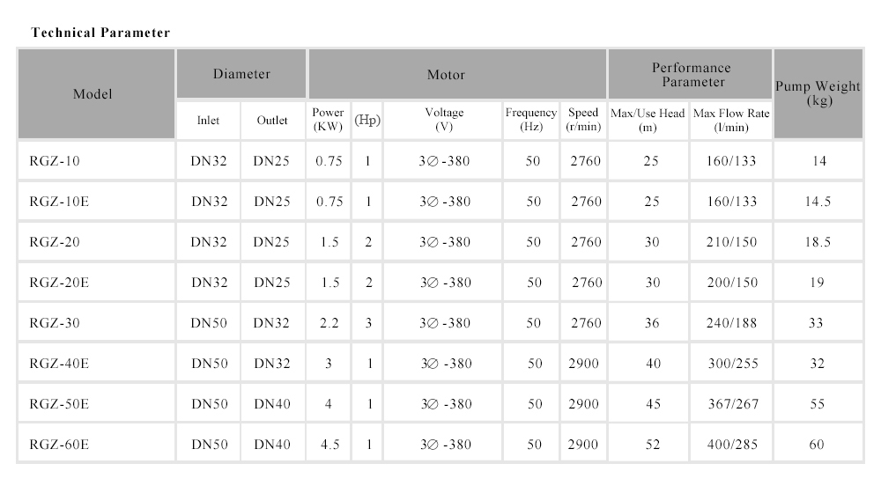Click the Diameter group header
881x486 pixels.
point(241,75)
